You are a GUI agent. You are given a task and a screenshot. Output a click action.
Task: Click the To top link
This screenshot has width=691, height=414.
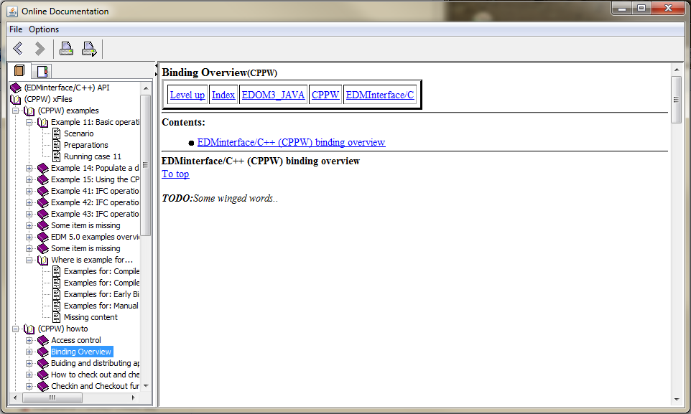[x=175, y=174]
